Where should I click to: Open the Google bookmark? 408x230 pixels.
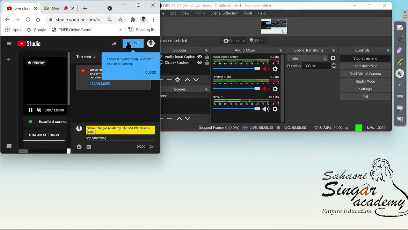coord(36,30)
